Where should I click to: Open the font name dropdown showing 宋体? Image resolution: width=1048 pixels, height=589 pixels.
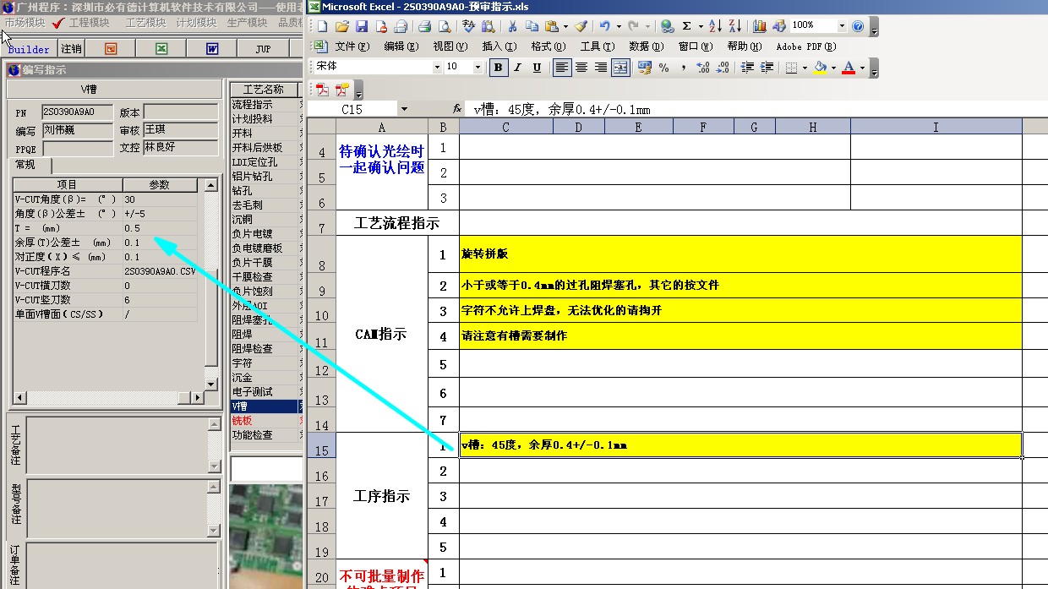437,67
